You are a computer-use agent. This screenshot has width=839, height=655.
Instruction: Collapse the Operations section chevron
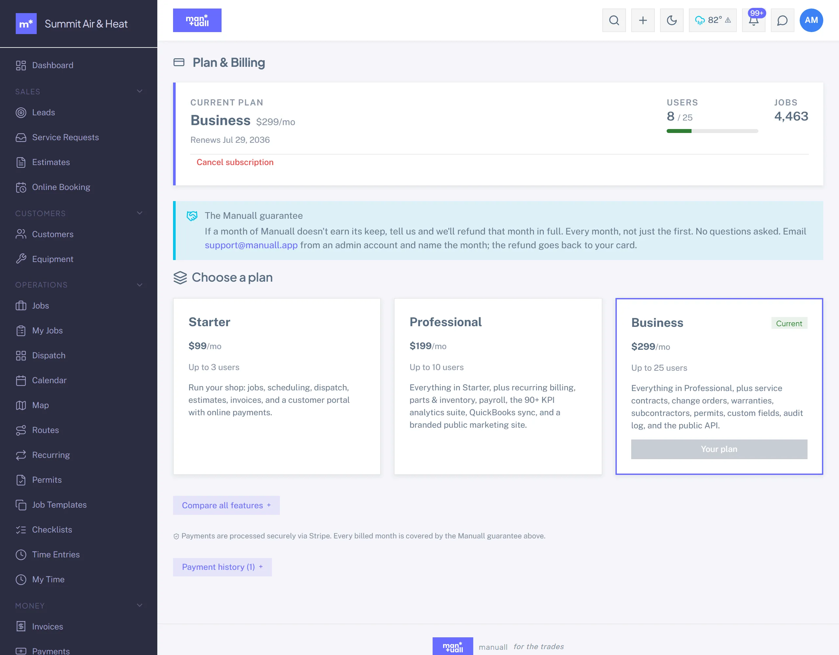[139, 285]
